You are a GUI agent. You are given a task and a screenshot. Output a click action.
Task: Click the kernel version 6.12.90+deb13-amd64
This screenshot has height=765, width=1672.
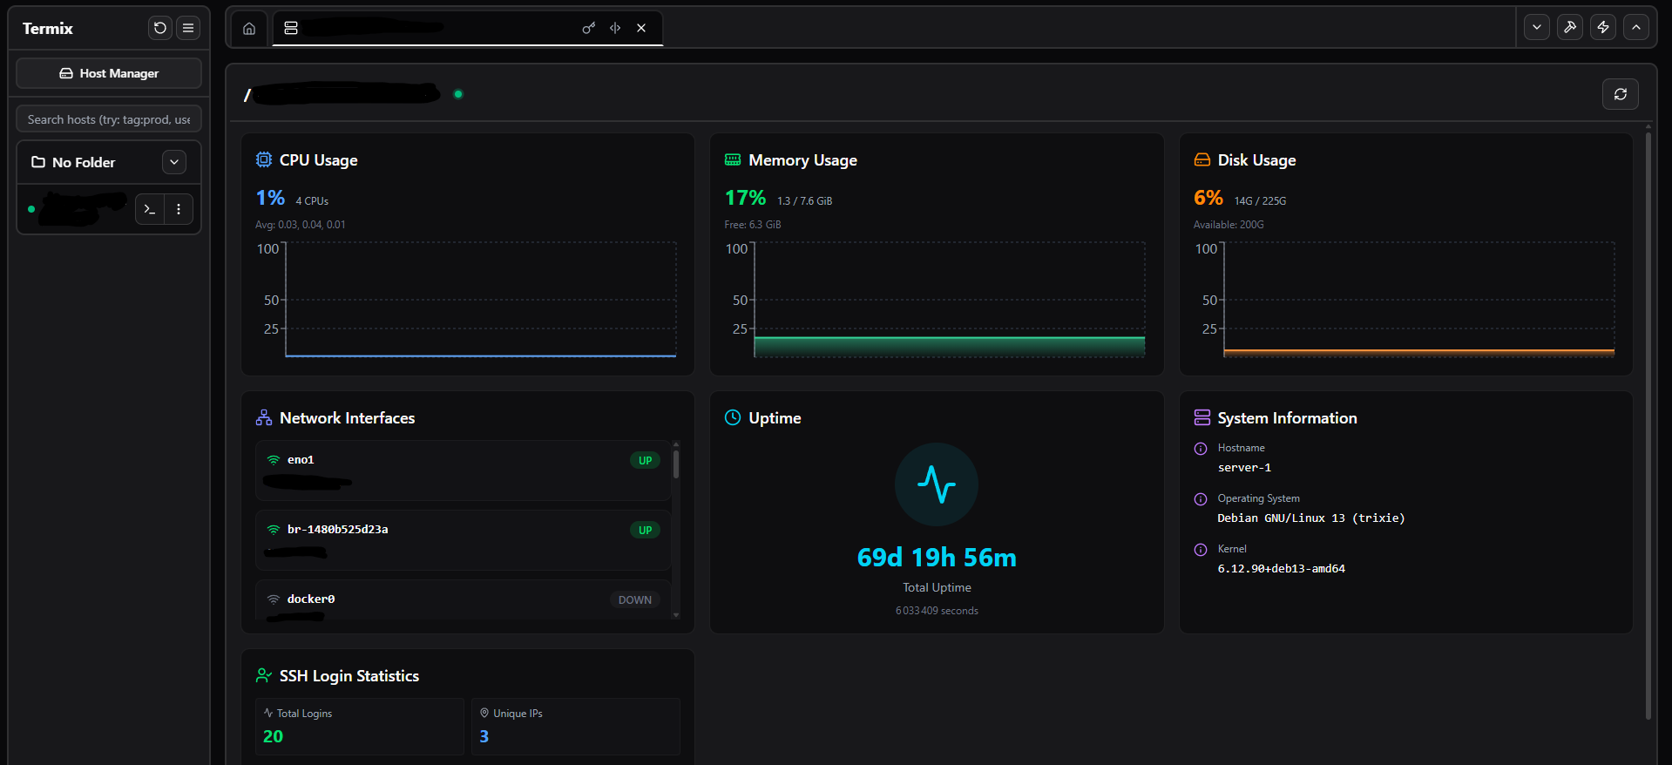1282,569
